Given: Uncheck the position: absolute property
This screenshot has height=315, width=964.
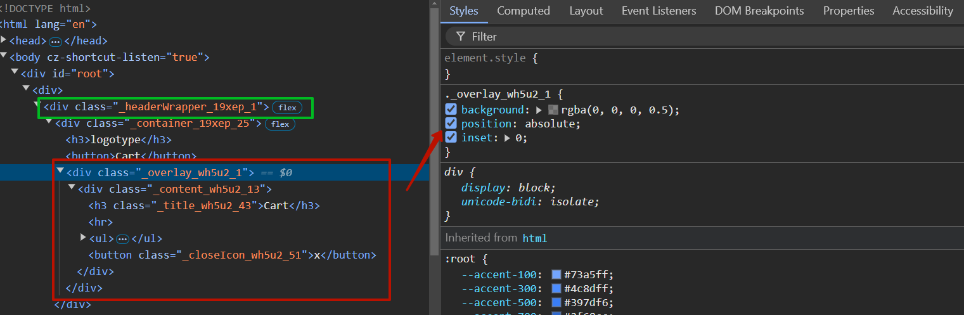Looking at the screenshot, I should pos(451,124).
